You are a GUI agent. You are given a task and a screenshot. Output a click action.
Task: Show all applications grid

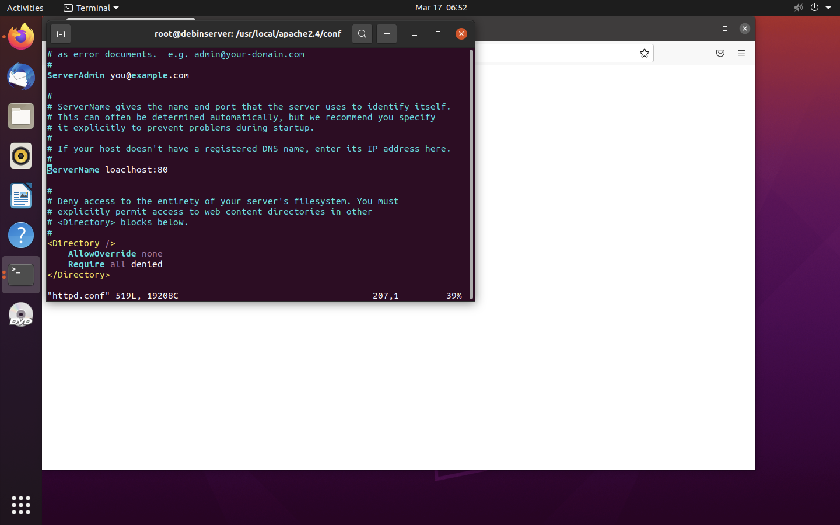21,505
